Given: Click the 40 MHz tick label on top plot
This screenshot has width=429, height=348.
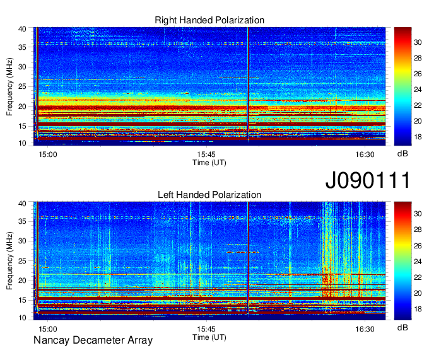Looking at the screenshot, I should 22,29.
